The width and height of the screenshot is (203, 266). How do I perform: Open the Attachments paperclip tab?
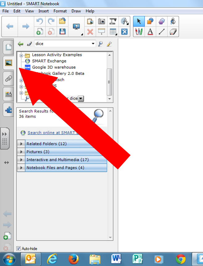coord(8,79)
